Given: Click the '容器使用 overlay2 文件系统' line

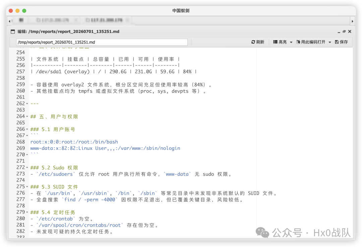Looking at the screenshot, I should (x=121, y=85).
